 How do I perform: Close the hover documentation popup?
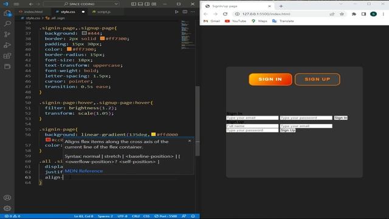click(x=190, y=141)
